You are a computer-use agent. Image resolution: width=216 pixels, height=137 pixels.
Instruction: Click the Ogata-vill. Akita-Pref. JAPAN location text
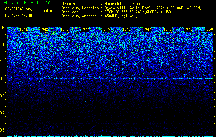pyautogui.click(x=153, y=8)
